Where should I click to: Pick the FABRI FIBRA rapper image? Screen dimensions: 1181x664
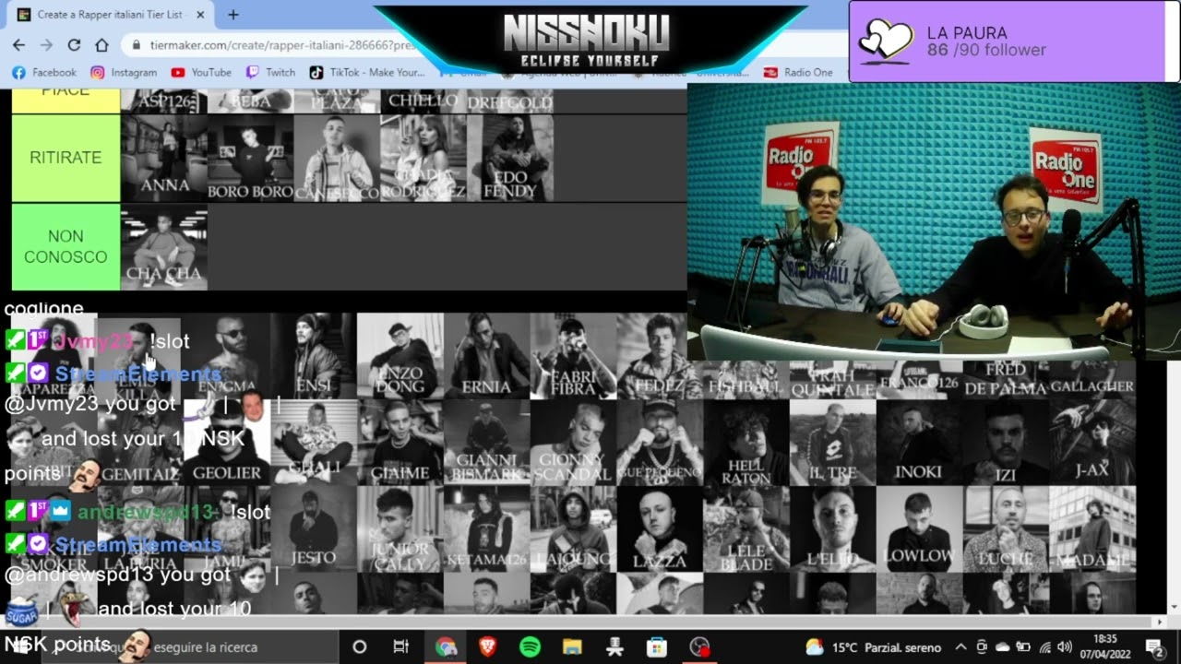coord(573,356)
